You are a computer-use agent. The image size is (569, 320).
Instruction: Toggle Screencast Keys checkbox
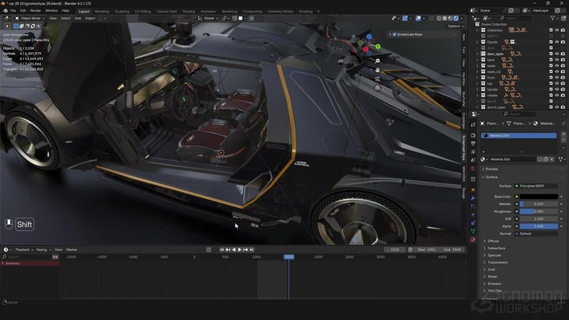394,34
